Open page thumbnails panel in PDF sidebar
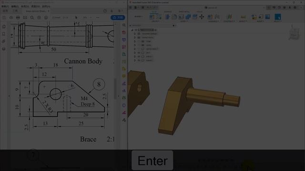The width and height of the screenshot is (305, 171). (4, 27)
